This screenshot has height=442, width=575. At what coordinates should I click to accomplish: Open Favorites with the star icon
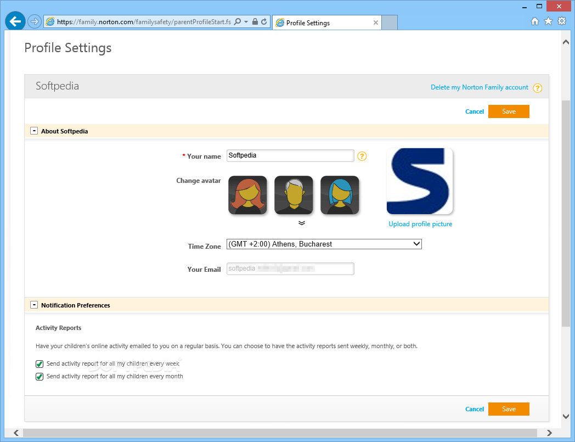548,21
